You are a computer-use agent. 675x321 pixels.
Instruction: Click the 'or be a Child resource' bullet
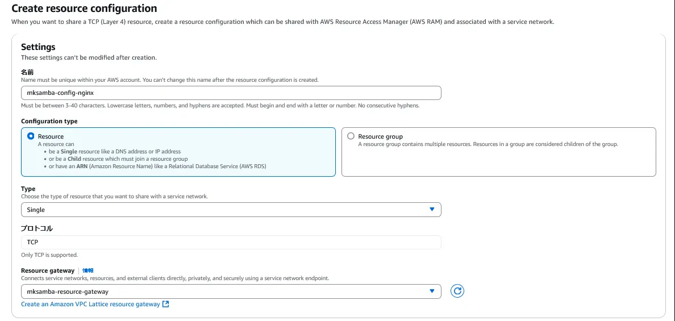pyautogui.click(x=118, y=159)
